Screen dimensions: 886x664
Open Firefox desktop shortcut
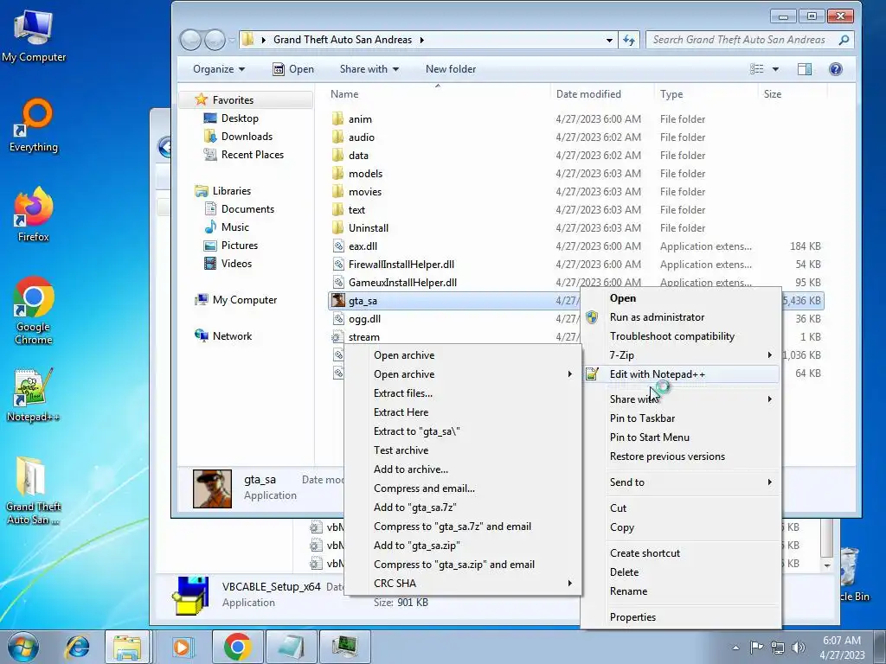[x=34, y=214]
